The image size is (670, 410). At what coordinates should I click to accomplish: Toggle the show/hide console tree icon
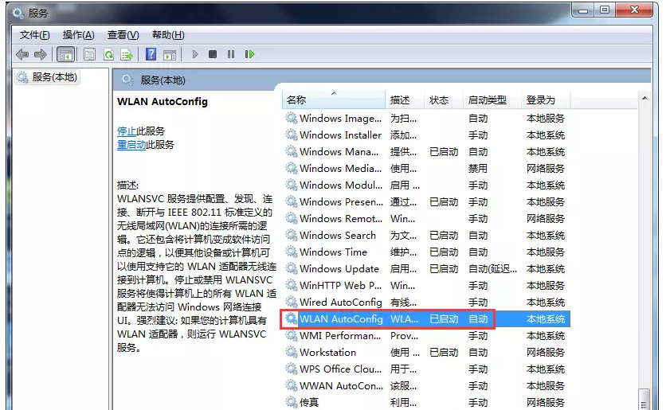[x=66, y=55]
